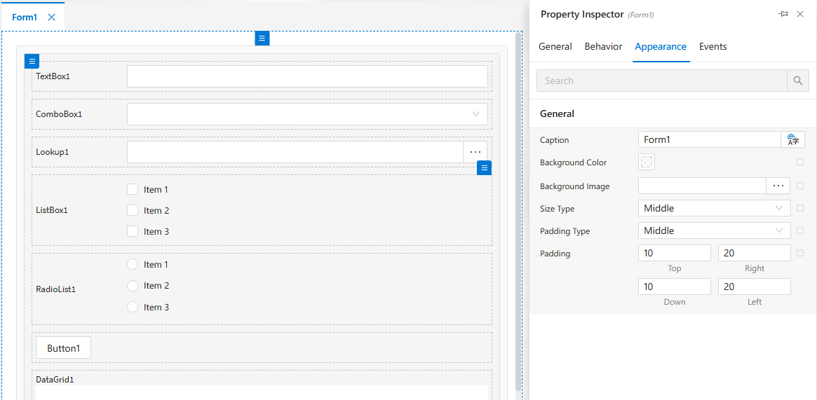Check ListBox1 Item 1 checkbox

tap(133, 189)
